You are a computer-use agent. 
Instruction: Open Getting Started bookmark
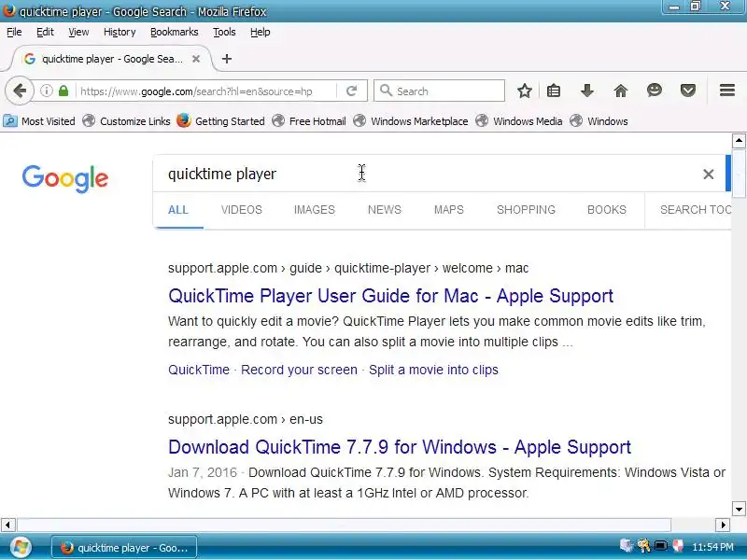click(220, 121)
